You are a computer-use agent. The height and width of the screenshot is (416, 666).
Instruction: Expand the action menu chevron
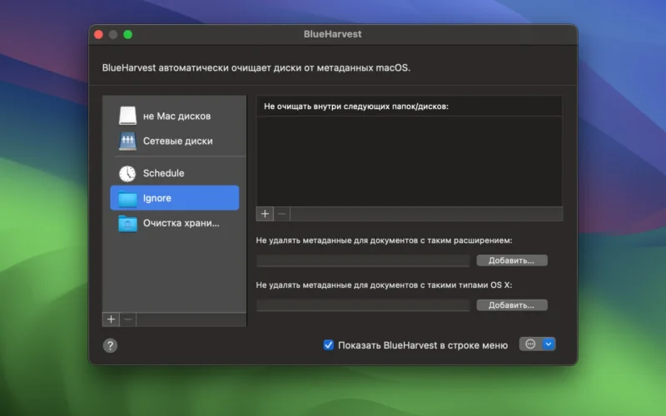click(549, 344)
